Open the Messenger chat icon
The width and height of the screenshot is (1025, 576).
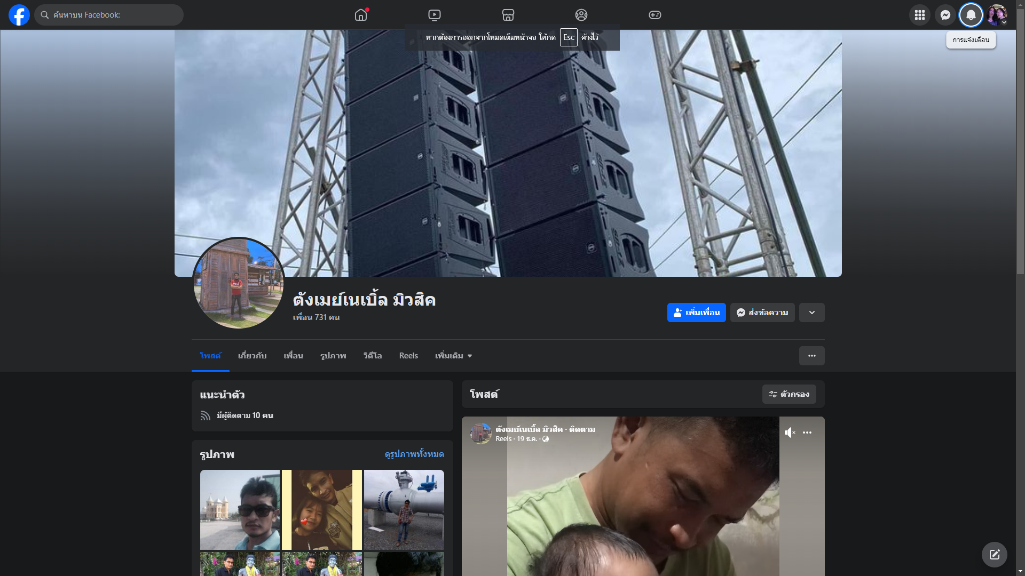945,15
